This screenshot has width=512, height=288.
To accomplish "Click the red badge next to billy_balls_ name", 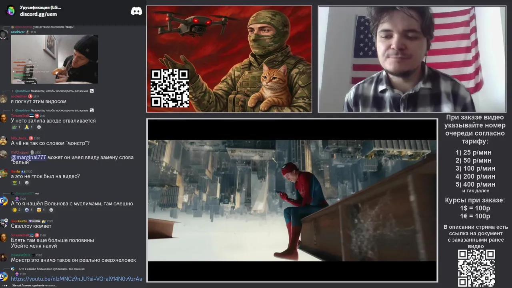I will coord(31,138).
